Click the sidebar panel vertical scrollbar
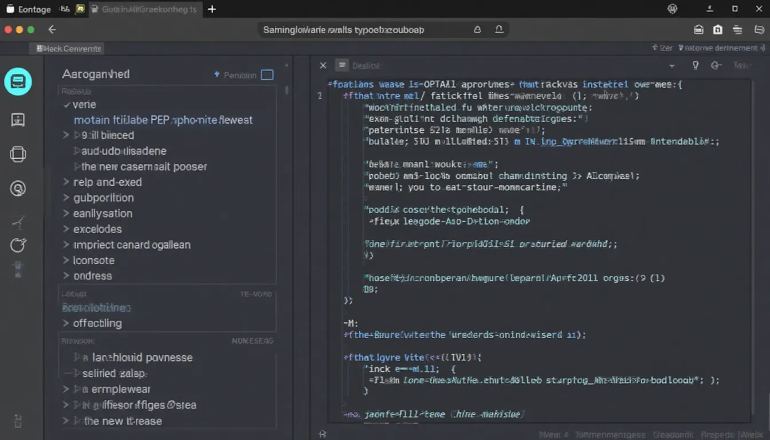 click(x=286, y=90)
